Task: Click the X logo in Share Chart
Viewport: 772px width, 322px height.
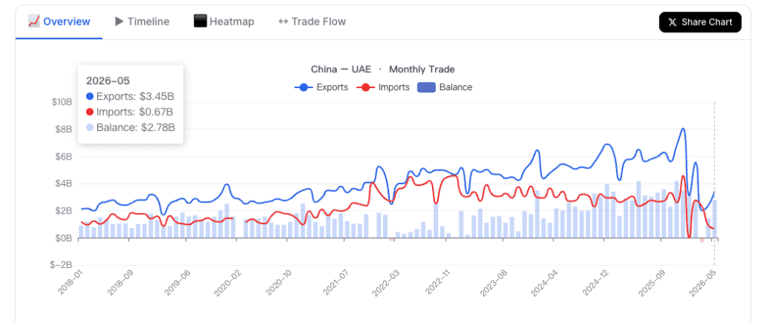Action: coord(672,22)
